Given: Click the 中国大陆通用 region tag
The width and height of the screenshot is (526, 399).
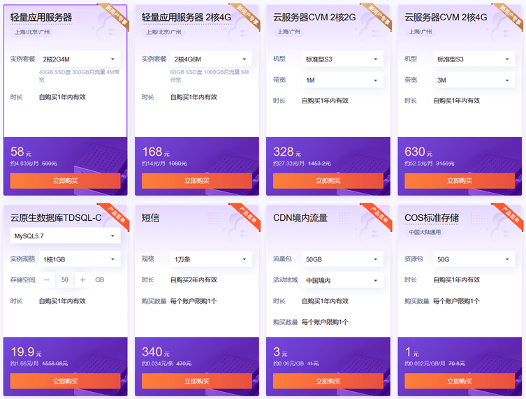Looking at the screenshot, I should 425,232.
